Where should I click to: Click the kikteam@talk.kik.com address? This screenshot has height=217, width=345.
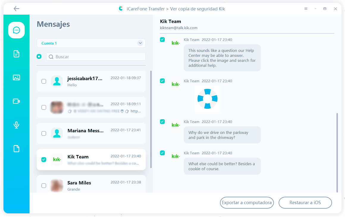[179, 28]
